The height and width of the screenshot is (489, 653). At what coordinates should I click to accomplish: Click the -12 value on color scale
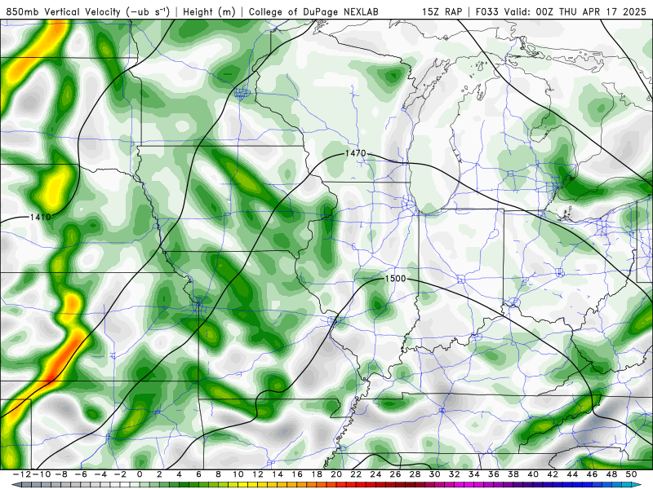[x=22, y=474]
